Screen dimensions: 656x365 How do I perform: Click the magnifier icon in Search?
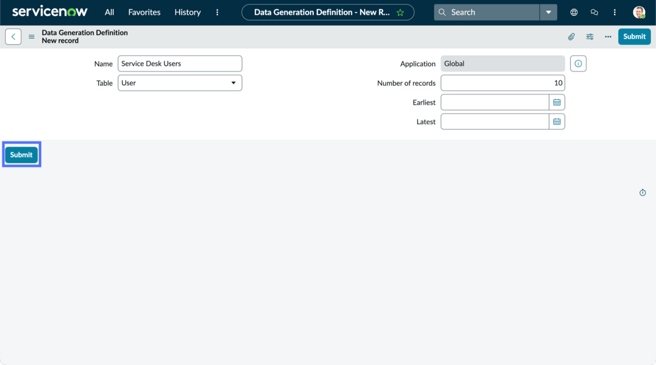[x=442, y=12]
